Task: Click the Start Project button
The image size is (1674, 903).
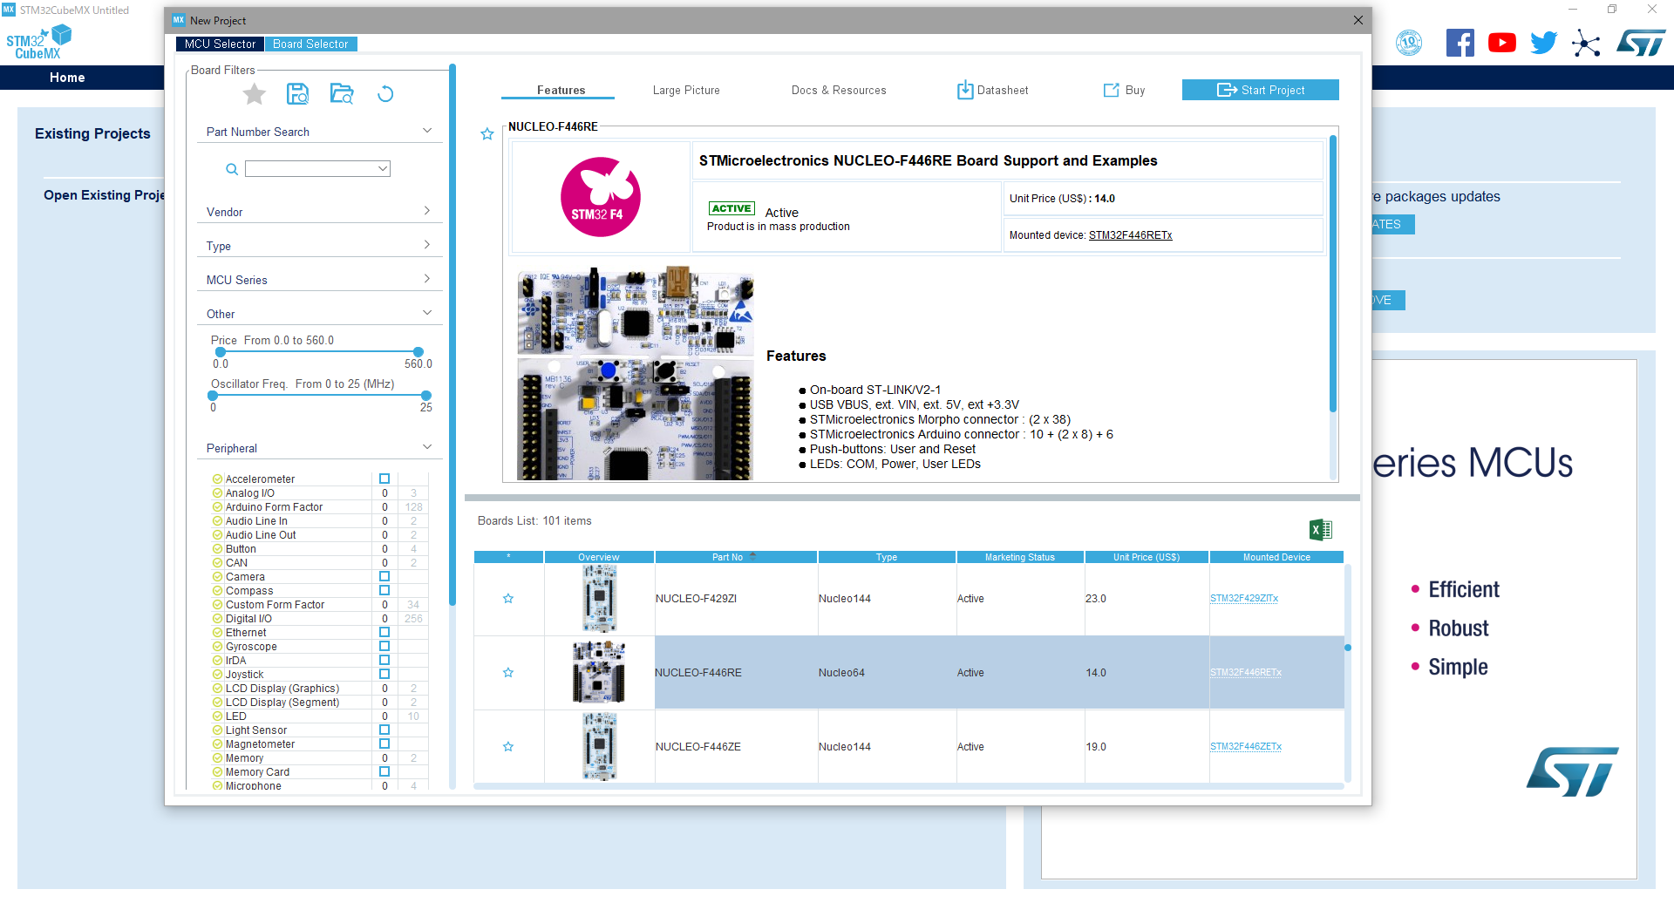Action: pos(1260,90)
